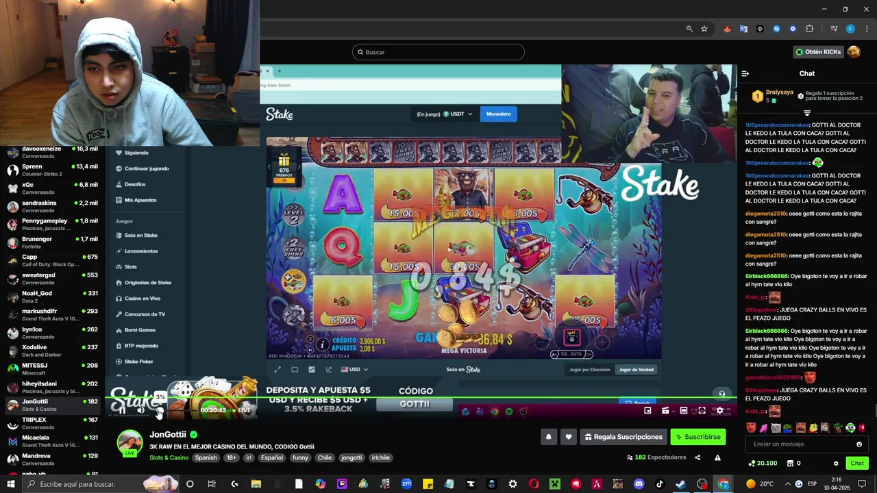This screenshot has height=493, width=877.
Task: Share the stream with the share icon
Action: 697,457
